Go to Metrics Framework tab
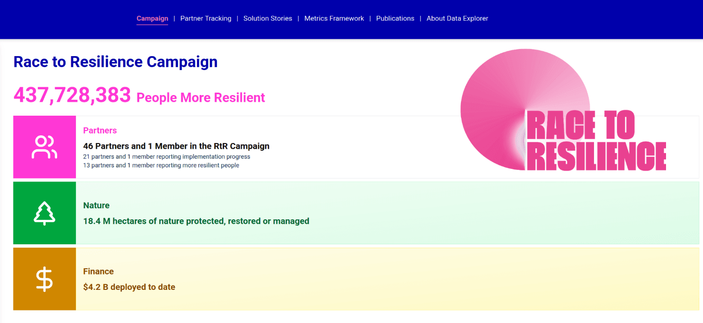Image resolution: width=703 pixels, height=323 pixels. [x=334, y=19]
